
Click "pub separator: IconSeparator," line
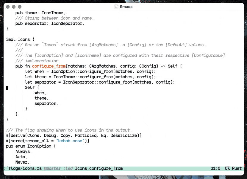tap(50, 23)
